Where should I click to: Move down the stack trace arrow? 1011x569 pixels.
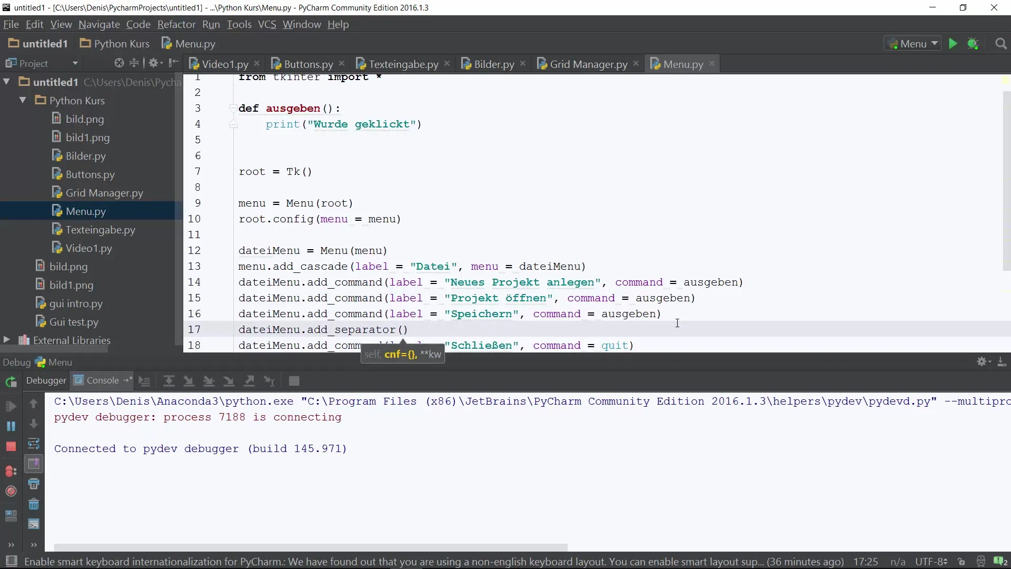(34, 424)
